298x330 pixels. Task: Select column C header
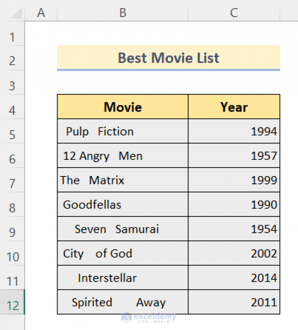click(x=234, y=12)
